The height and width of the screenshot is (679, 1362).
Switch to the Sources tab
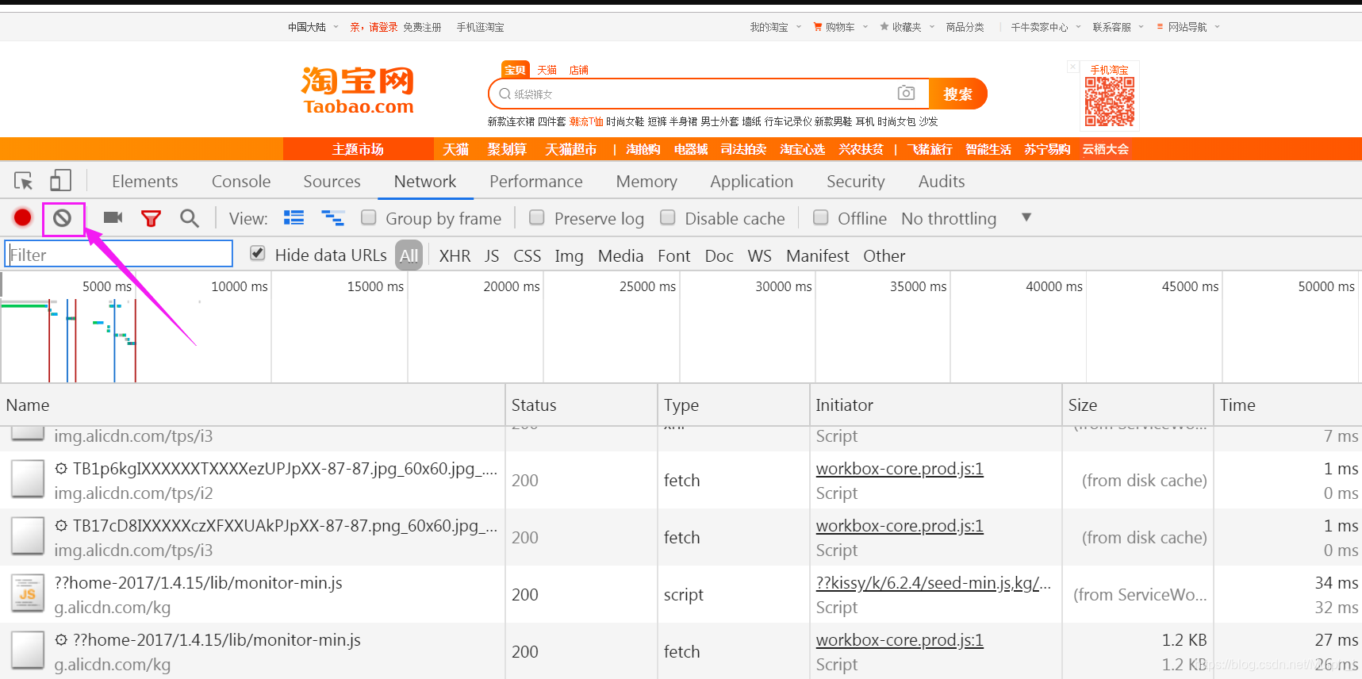[332, 182]
